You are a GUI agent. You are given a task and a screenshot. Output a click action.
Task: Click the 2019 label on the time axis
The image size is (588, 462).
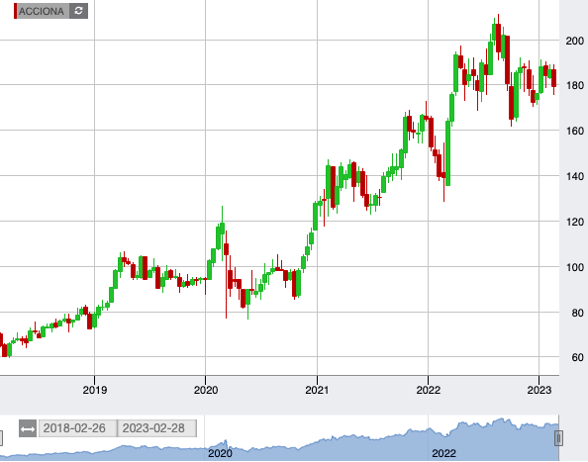pos(94,390)
